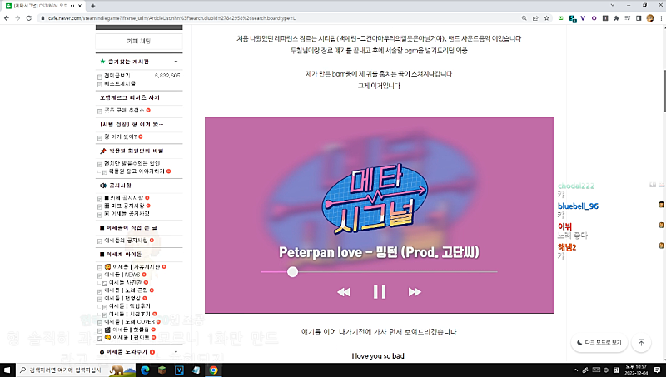Click the 메타 시그널 logo artwork
Screen dimensions: 666x377
click(x=375, y=201)
